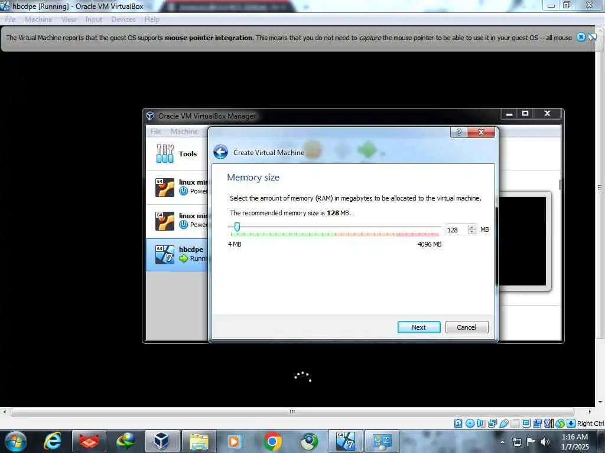
Task: Click the running hbcdpe VM taskbar button
Action: (x=345, y=441)
